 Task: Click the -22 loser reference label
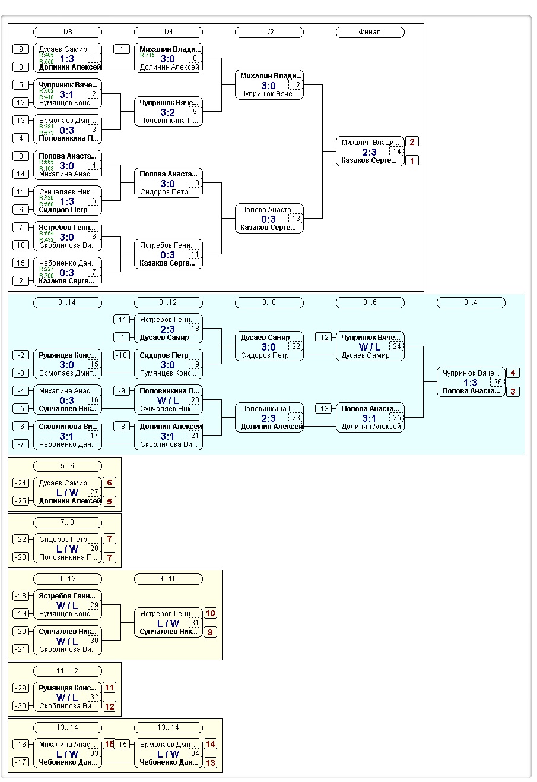[x=21, y=540]
